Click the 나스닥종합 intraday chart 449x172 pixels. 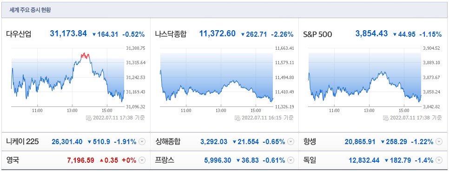[217, 77]
